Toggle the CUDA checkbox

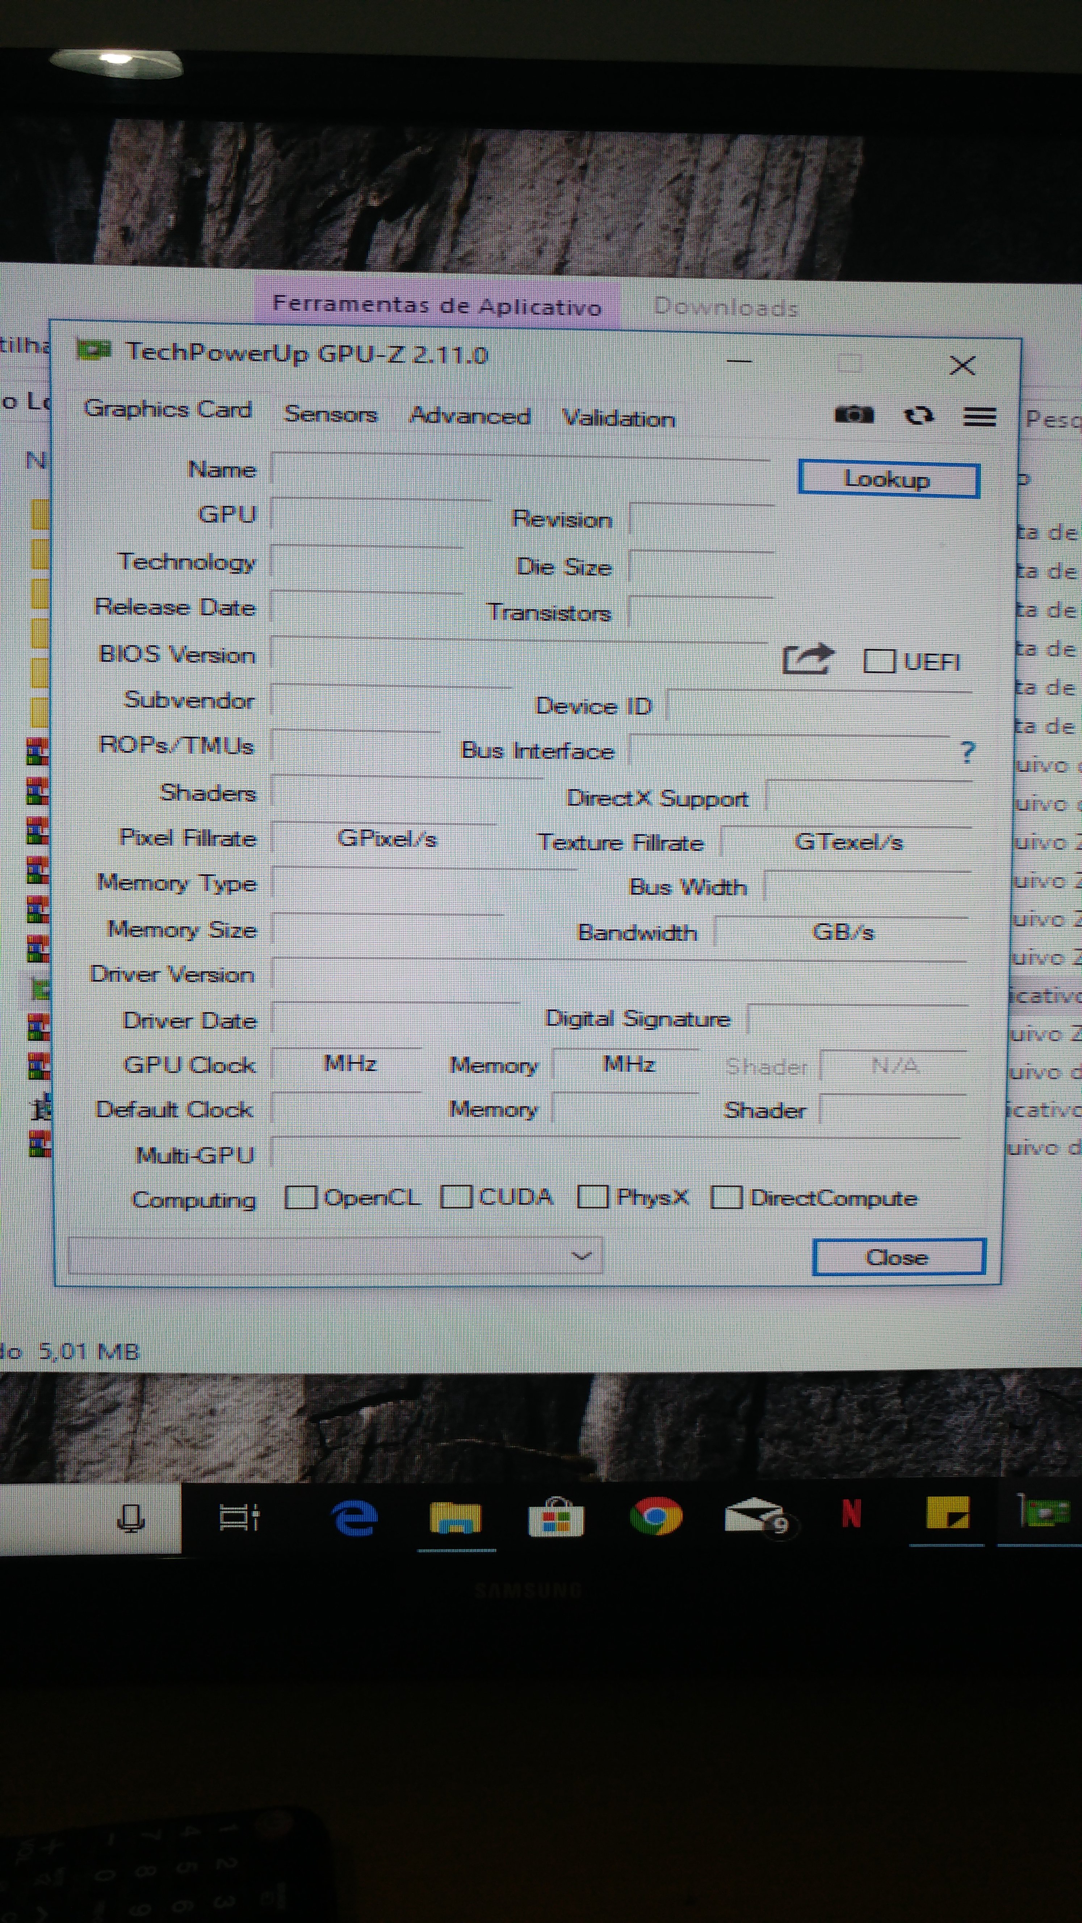(x=456, y=1197)
